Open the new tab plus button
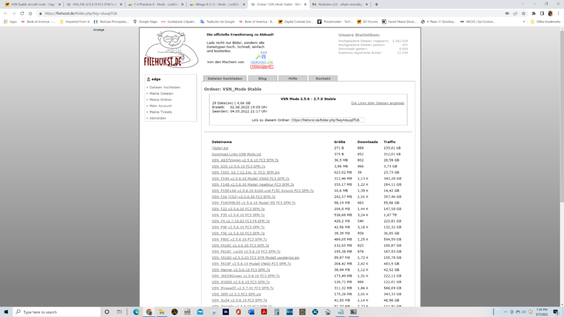 [x=377, y=5]
